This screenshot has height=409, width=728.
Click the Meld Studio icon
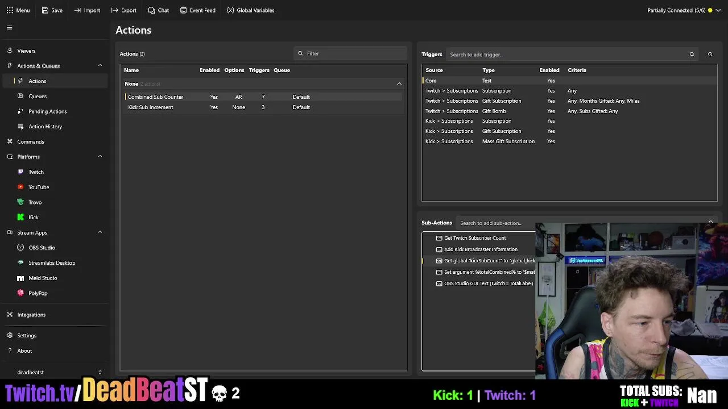tap(20, 278)
